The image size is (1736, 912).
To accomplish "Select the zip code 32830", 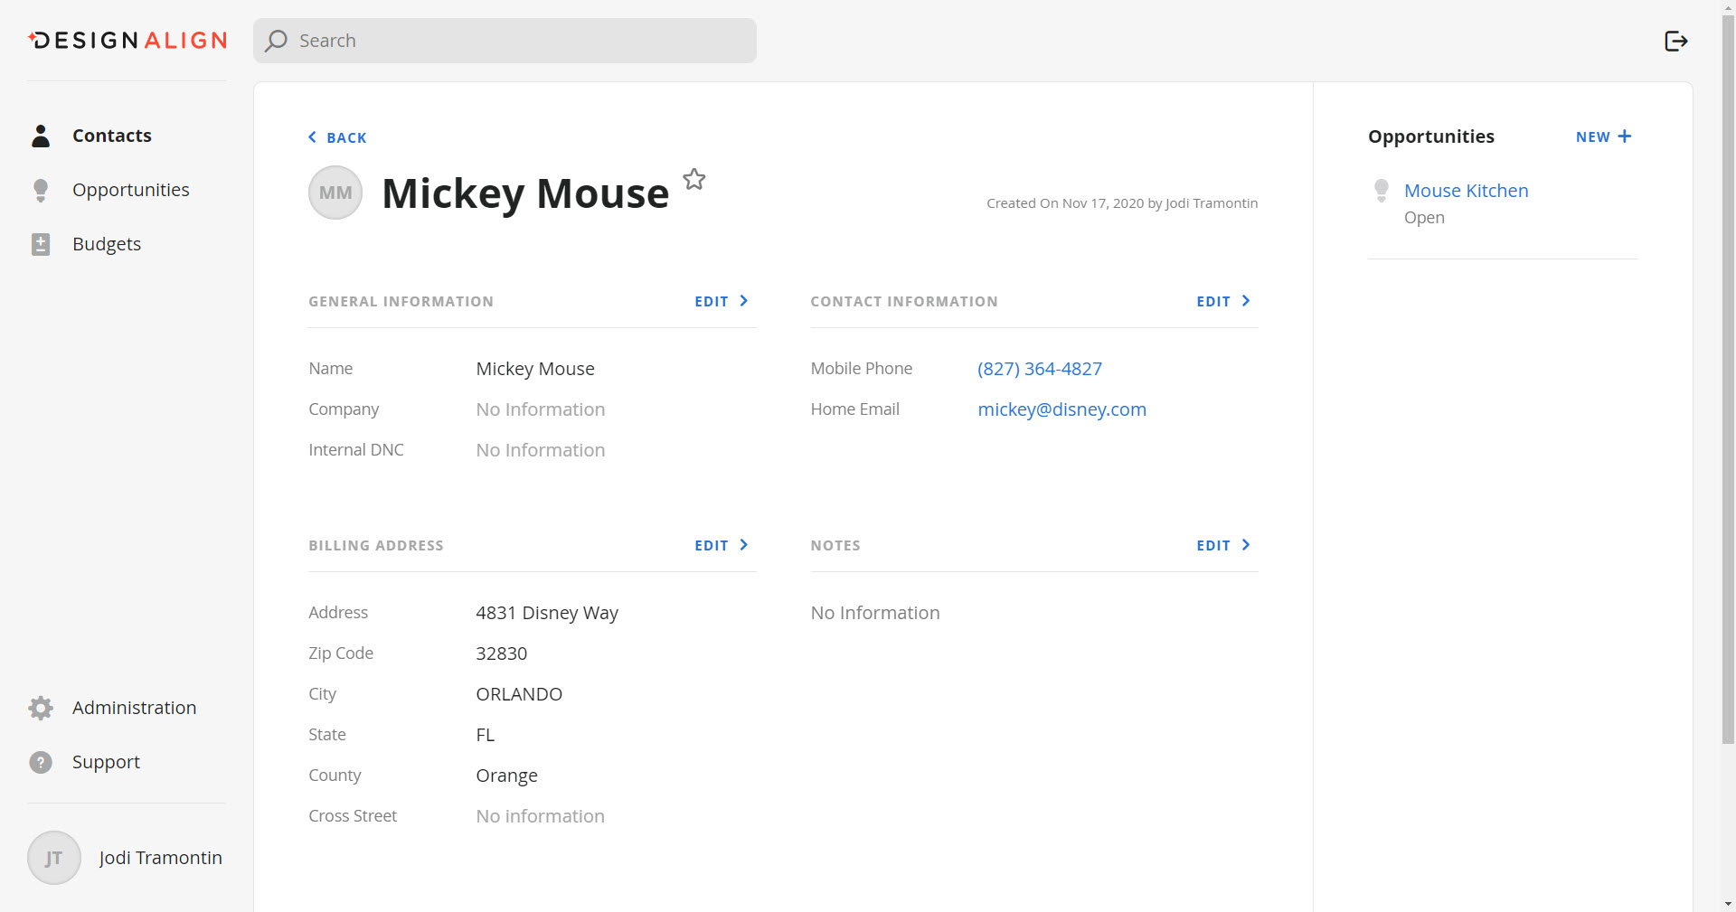I will tap(502, 653).
